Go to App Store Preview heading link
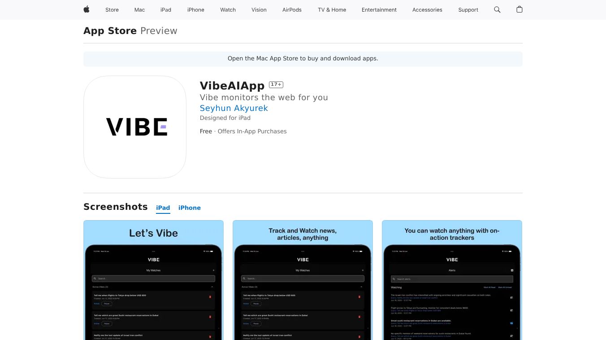The width and height of the screenshot is (606, 340). pos(130,31)
